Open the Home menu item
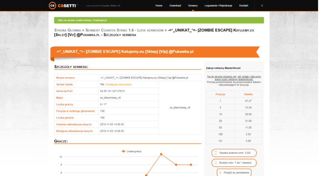 (159, 5)
